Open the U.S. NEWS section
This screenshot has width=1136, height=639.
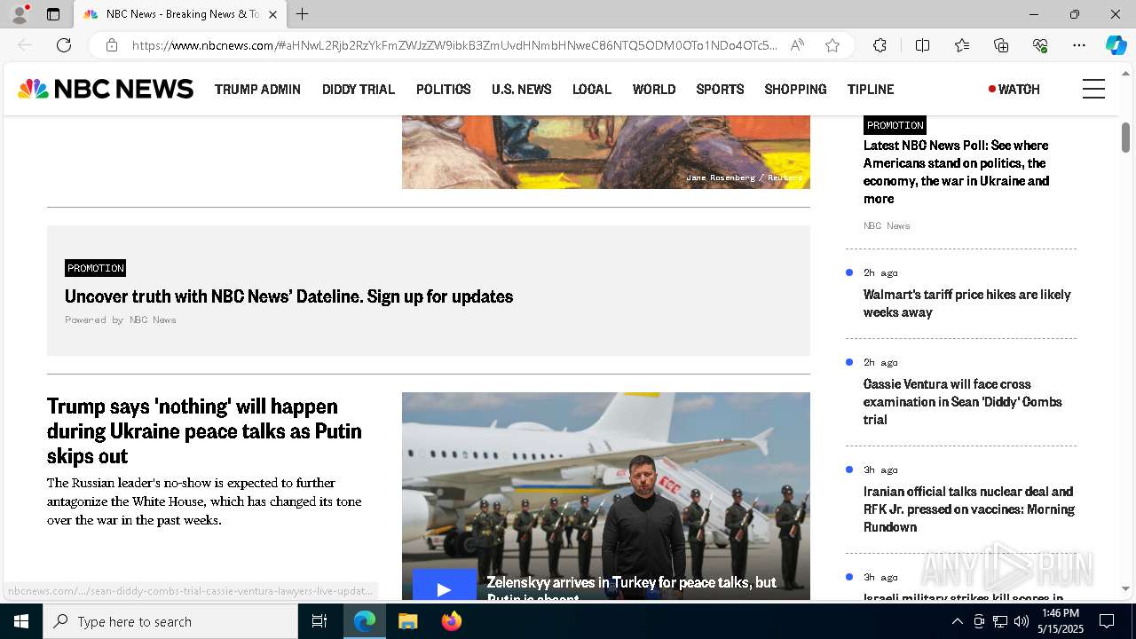522,89
